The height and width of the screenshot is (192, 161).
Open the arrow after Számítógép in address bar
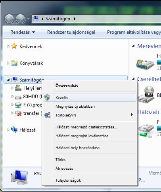click(x=75, y=19)
